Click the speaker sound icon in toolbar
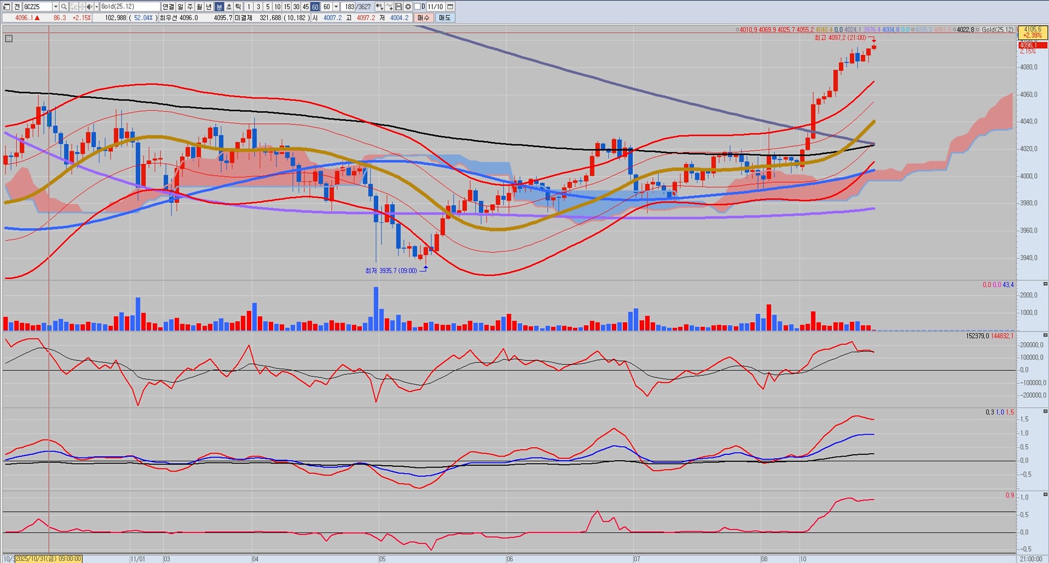 [90, 7]
